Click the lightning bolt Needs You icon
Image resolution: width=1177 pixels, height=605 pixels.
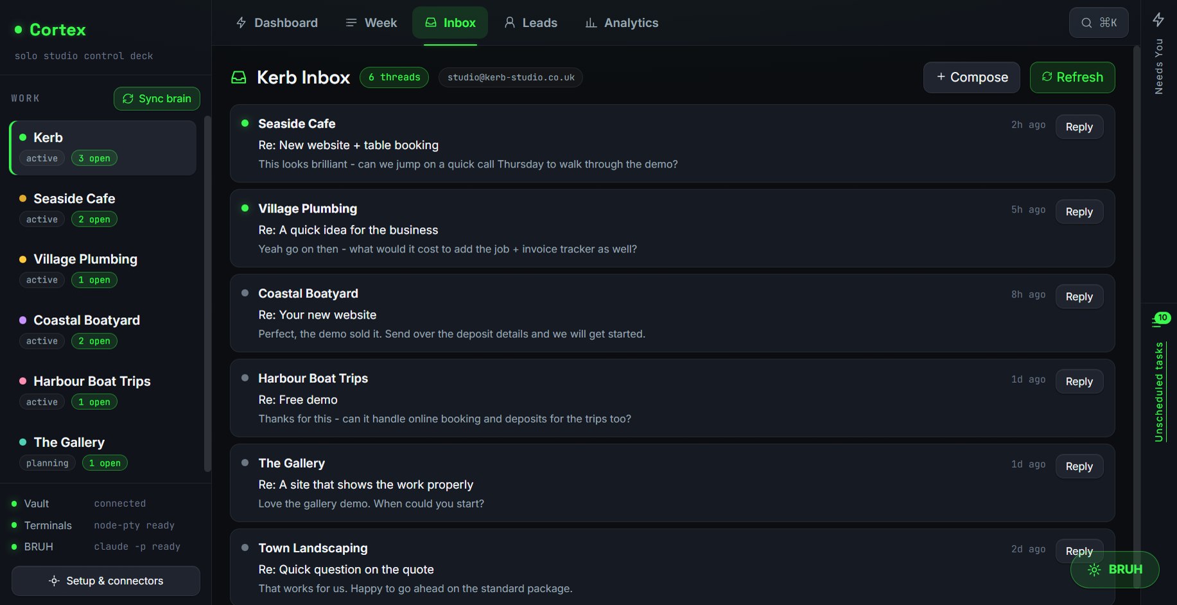pos(1158,19)
